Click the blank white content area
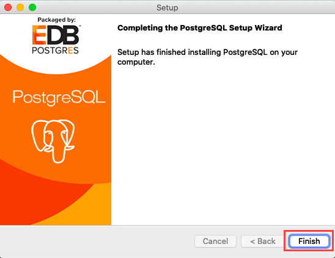 [222, 145]
